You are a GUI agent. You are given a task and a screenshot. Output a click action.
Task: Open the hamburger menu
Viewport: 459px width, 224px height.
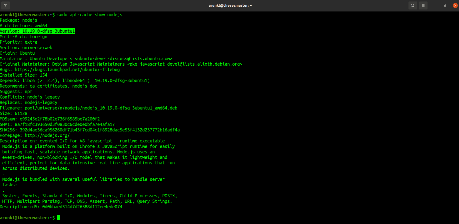(423, 5)
